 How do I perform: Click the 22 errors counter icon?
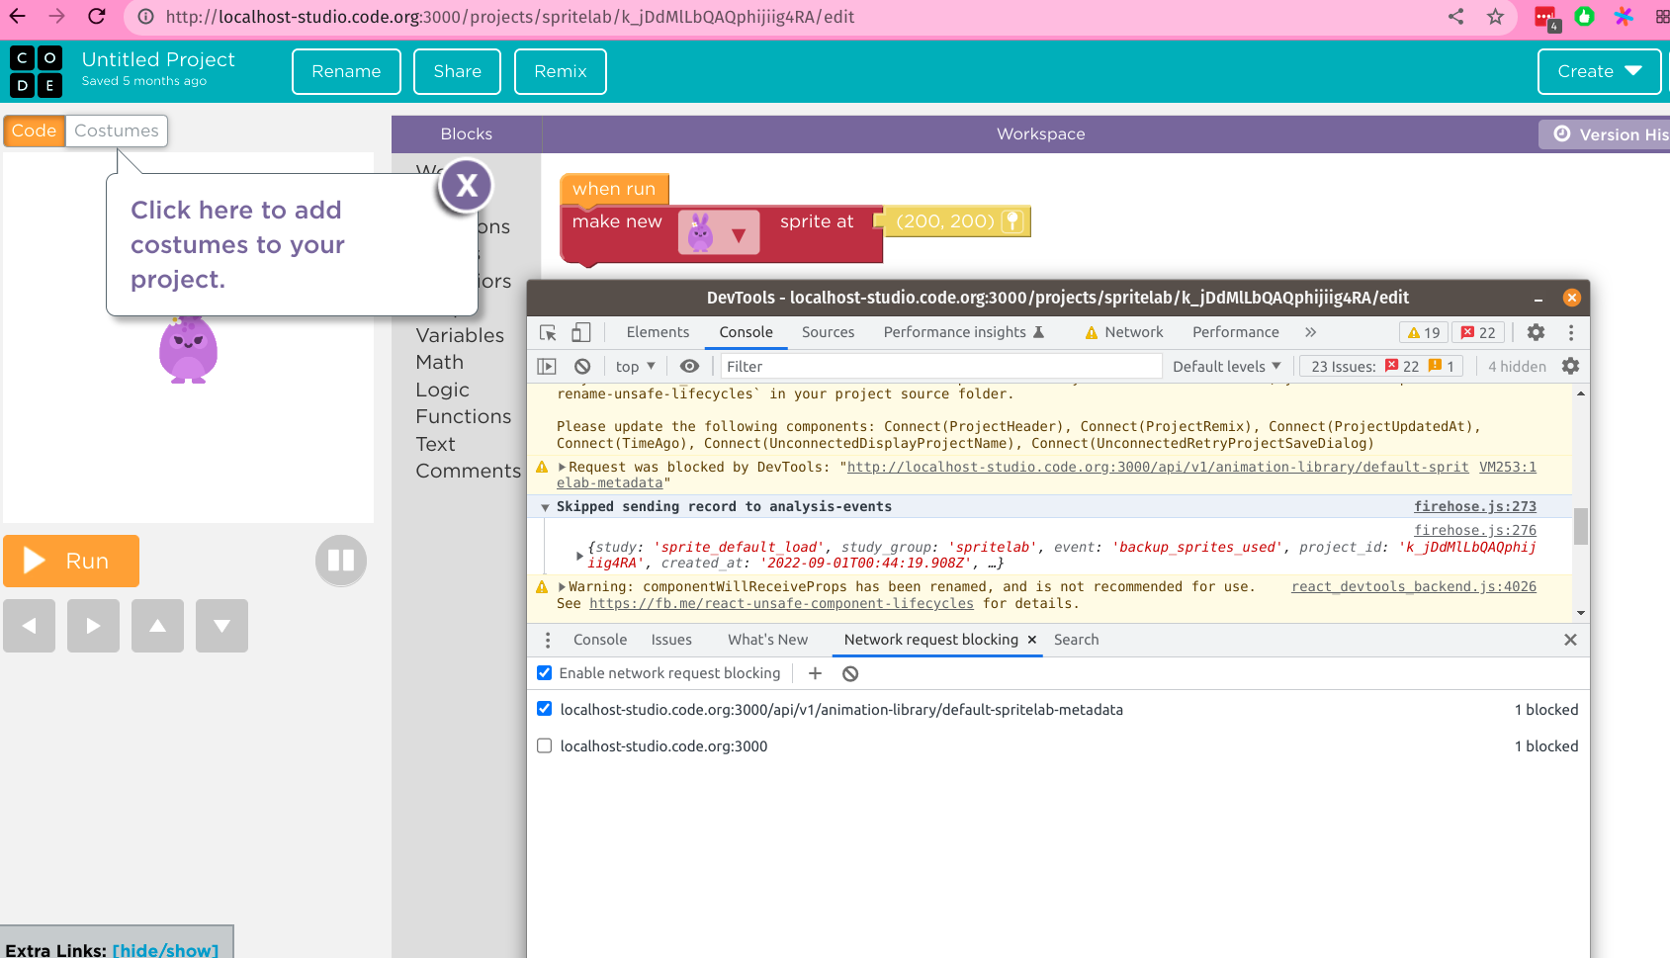pos(1477,332)
